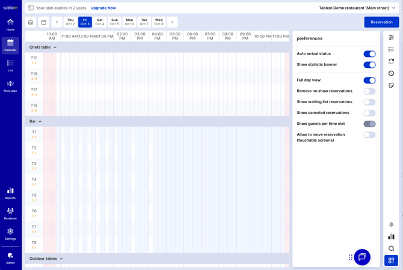403x270 pixels.
Task: Open the date picker calendar icon
Action: [x=44, y=22]
